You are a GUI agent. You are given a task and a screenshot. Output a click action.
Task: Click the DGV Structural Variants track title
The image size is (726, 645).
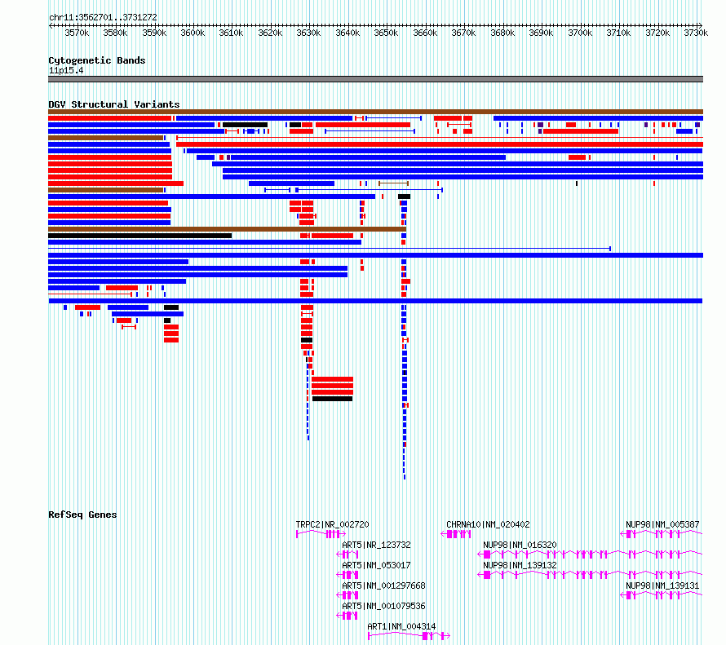pos(114,104)
